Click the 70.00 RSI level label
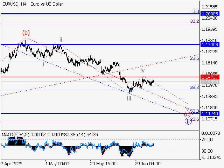224x168 pixels. click(x=207, y=139)
